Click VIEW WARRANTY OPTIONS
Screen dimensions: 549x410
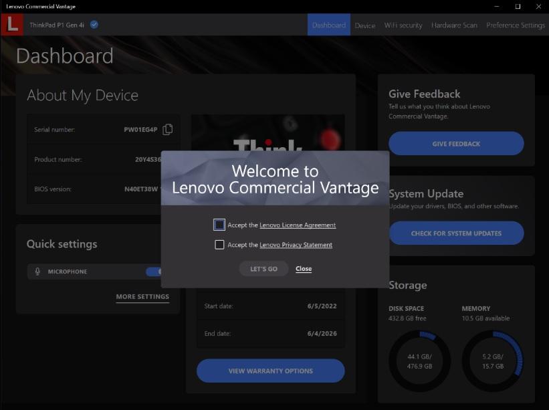pyautogui.click(x=270, y=371)
